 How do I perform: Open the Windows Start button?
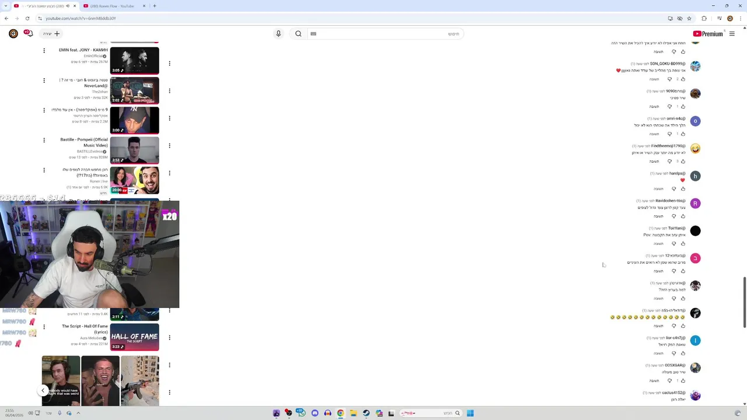tap(470, 413)
